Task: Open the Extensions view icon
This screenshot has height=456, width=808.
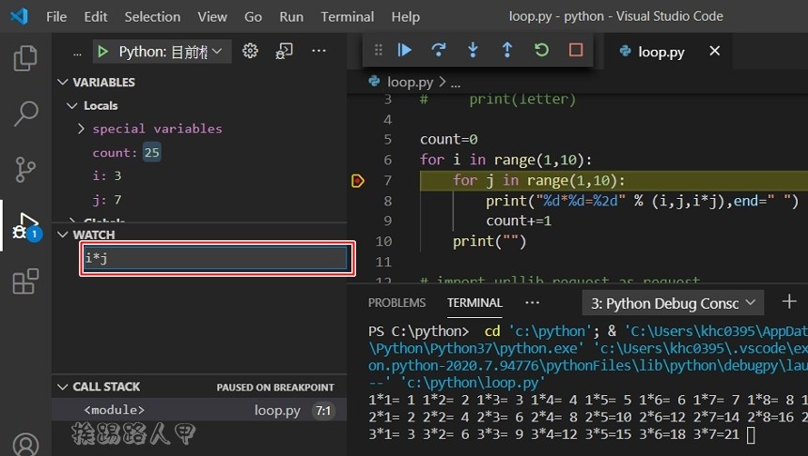Action: click(25, 281)
